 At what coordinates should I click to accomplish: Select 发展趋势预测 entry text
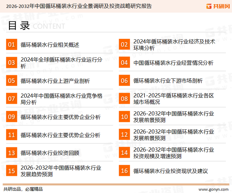[x=61, y=171]
